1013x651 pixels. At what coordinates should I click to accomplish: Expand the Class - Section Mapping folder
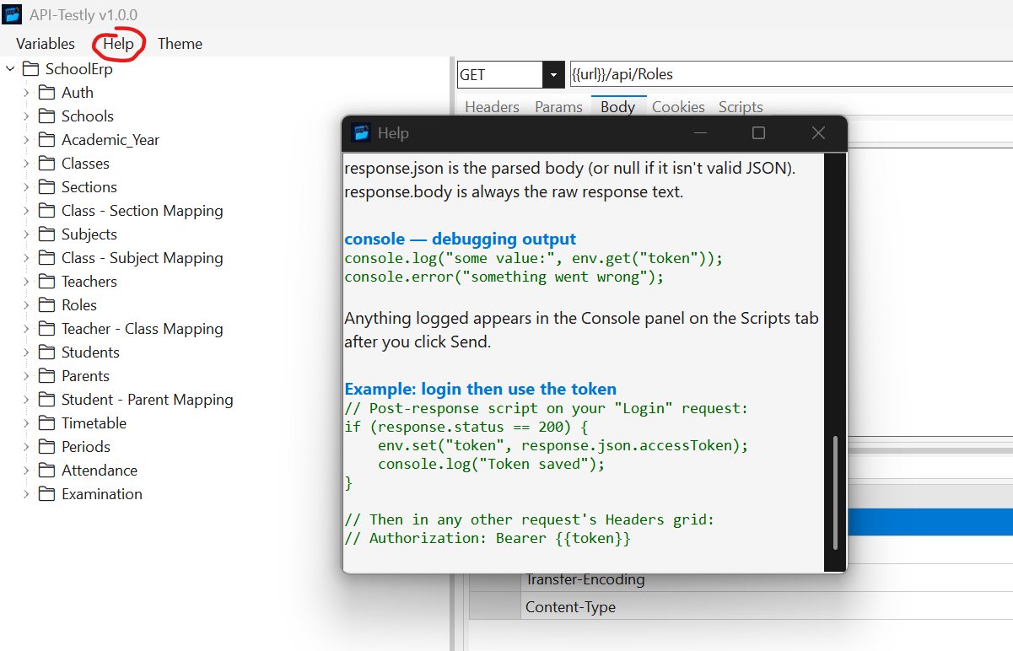[26, 211]
